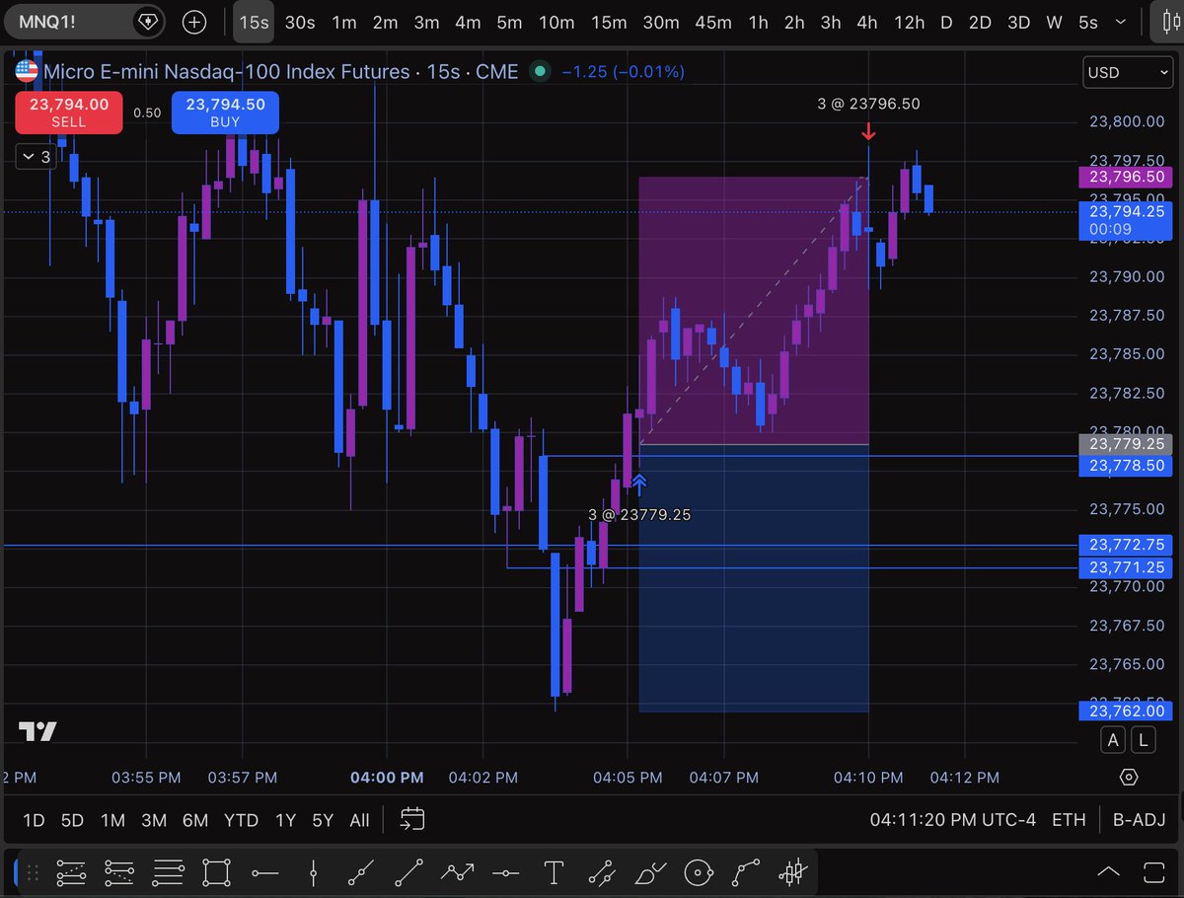Click the United States flag symbol logo

click(x=27, y=71)
